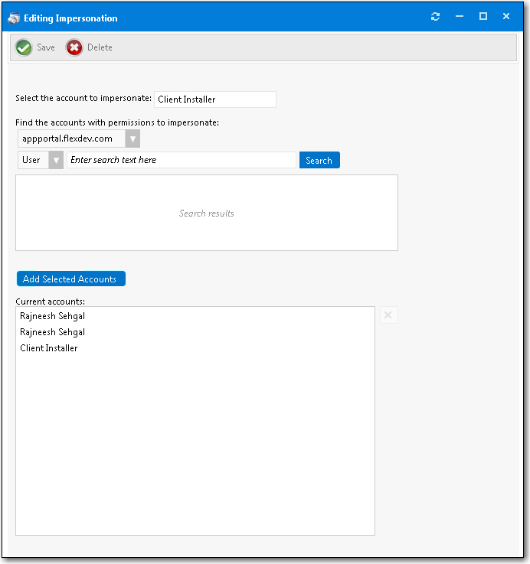Select second Rajneesh Sehgal entry in list
The width and height of the screenshot is (530, 564).
[x=53, y=332]
